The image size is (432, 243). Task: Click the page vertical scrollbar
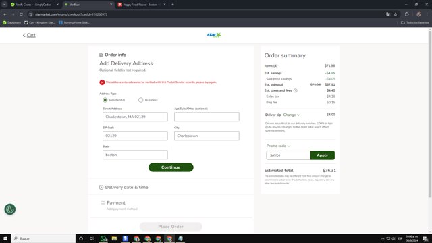[x=430, y=114]
